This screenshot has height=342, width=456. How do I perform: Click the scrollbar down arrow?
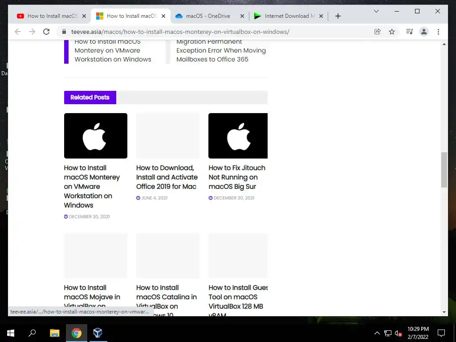444,312
